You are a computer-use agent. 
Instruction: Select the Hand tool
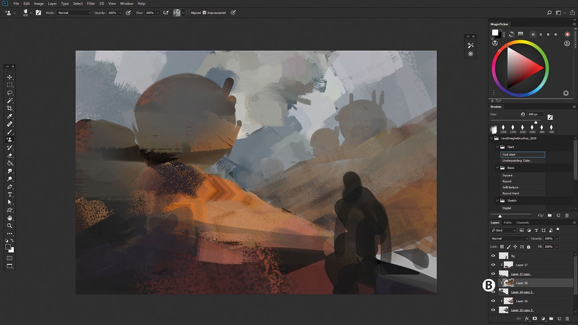point(9,218)
